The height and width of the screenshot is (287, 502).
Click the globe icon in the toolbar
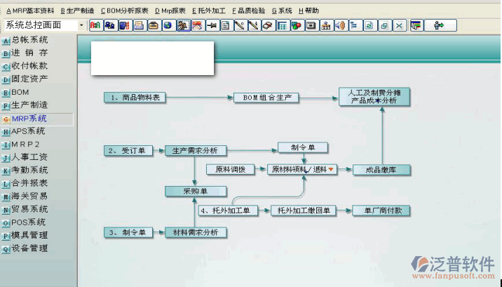(168, 25)
